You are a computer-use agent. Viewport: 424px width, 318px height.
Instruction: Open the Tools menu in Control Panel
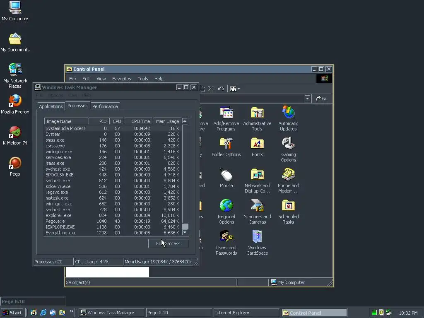(x=142, y=79)
